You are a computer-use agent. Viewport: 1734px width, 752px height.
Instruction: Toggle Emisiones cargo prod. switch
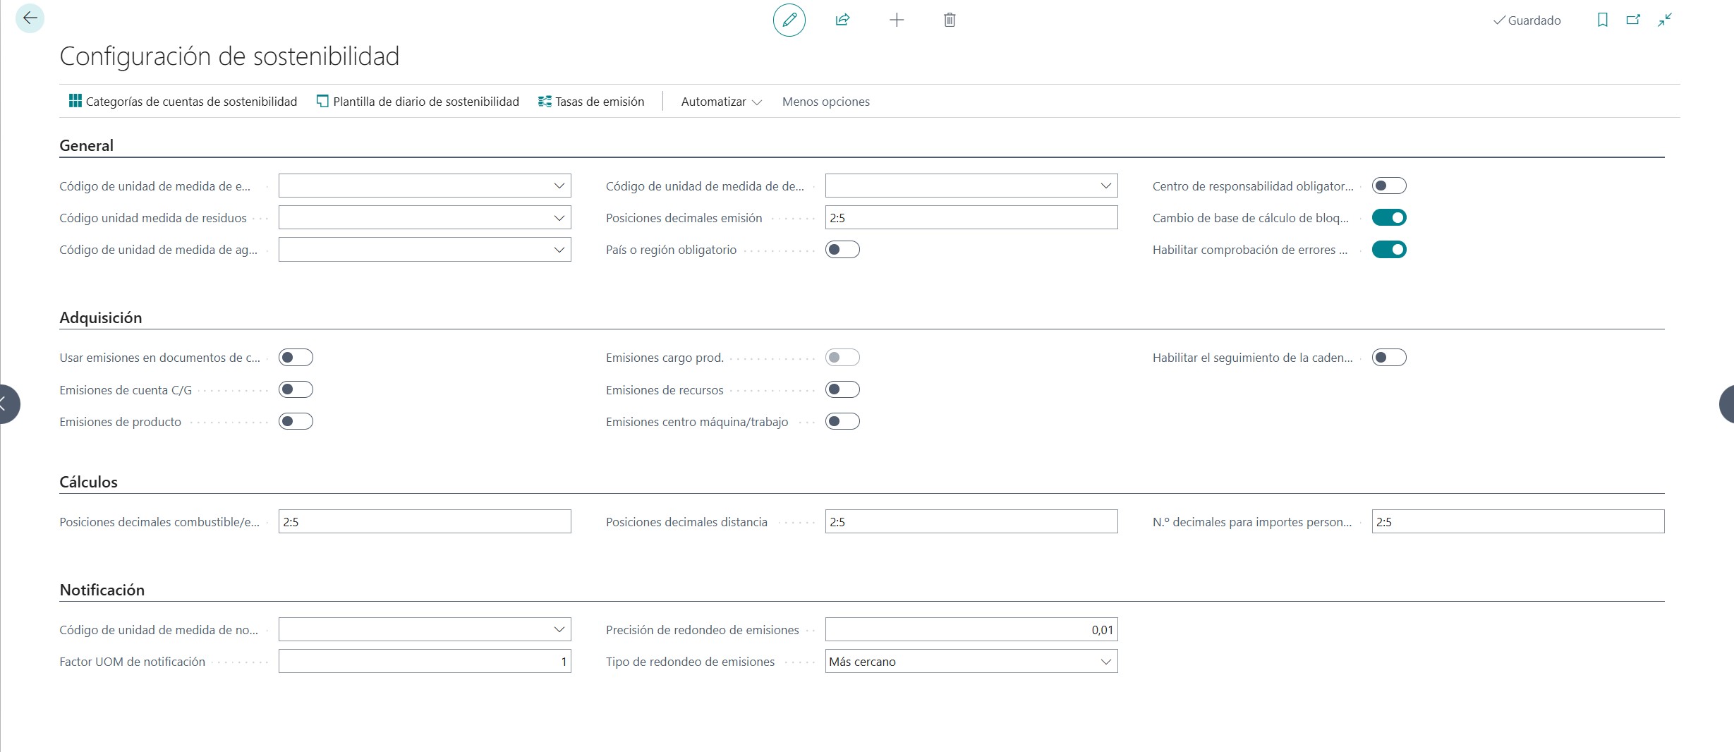(x=842, y=357)
